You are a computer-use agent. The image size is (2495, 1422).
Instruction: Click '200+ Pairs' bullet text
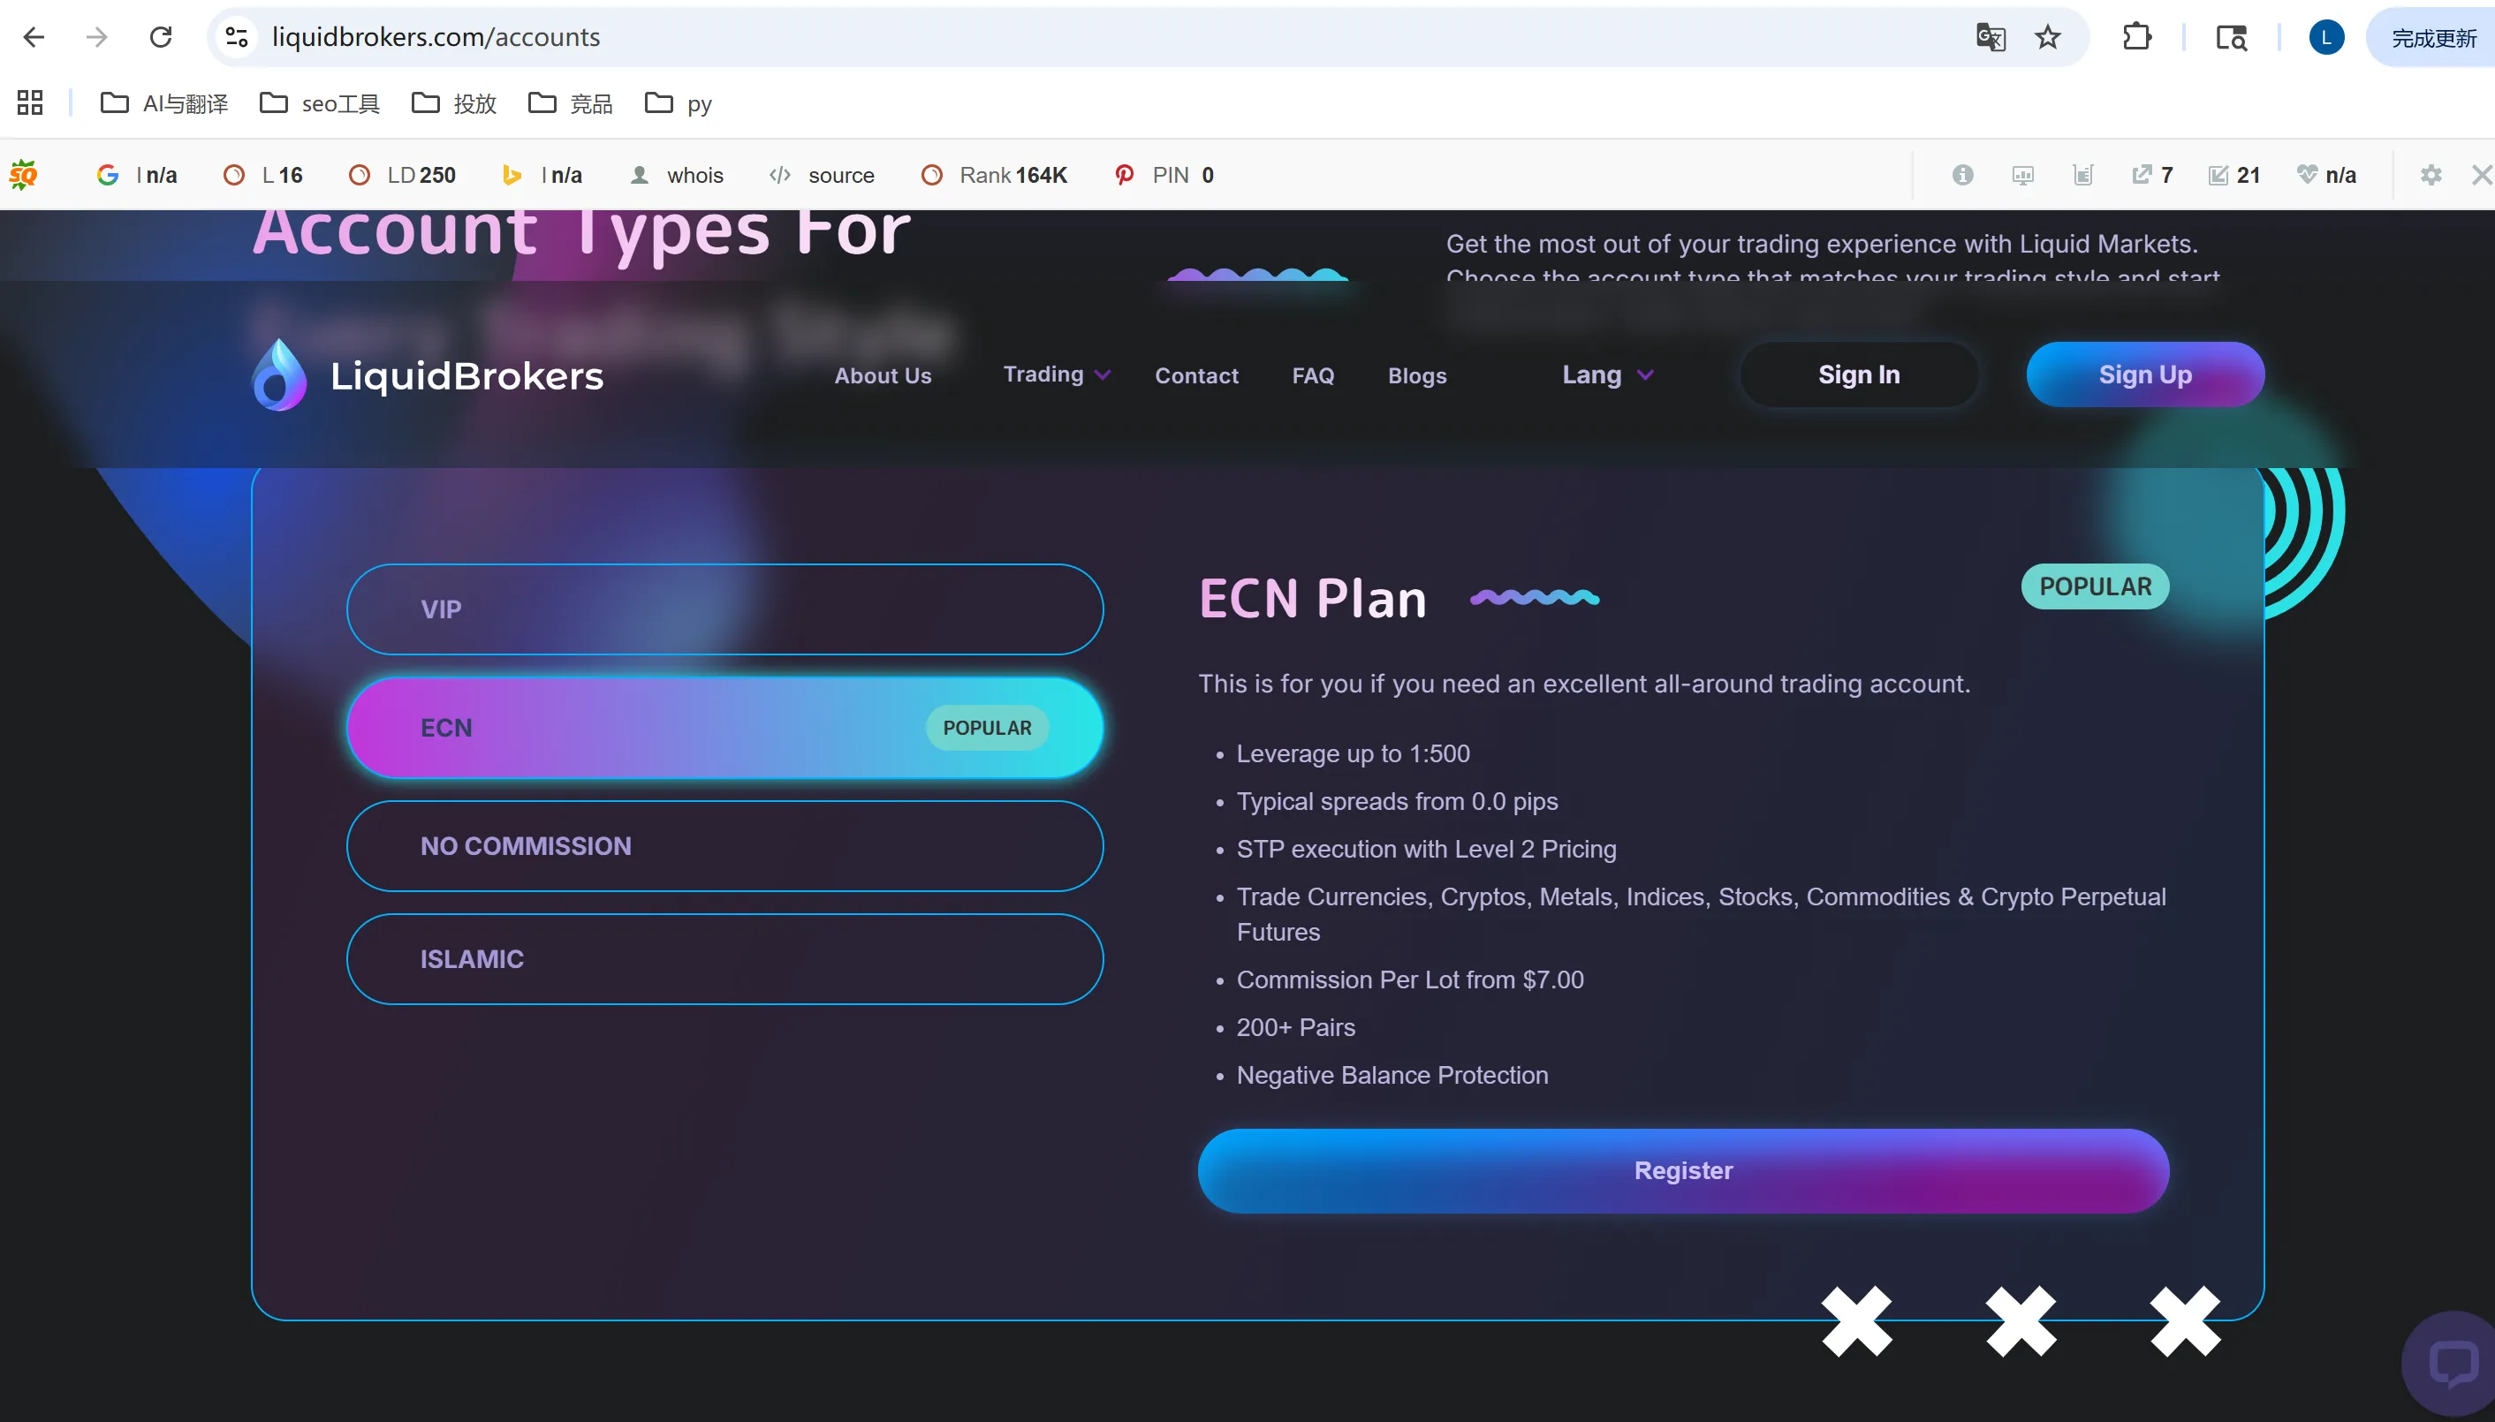coord(1295,1027)
